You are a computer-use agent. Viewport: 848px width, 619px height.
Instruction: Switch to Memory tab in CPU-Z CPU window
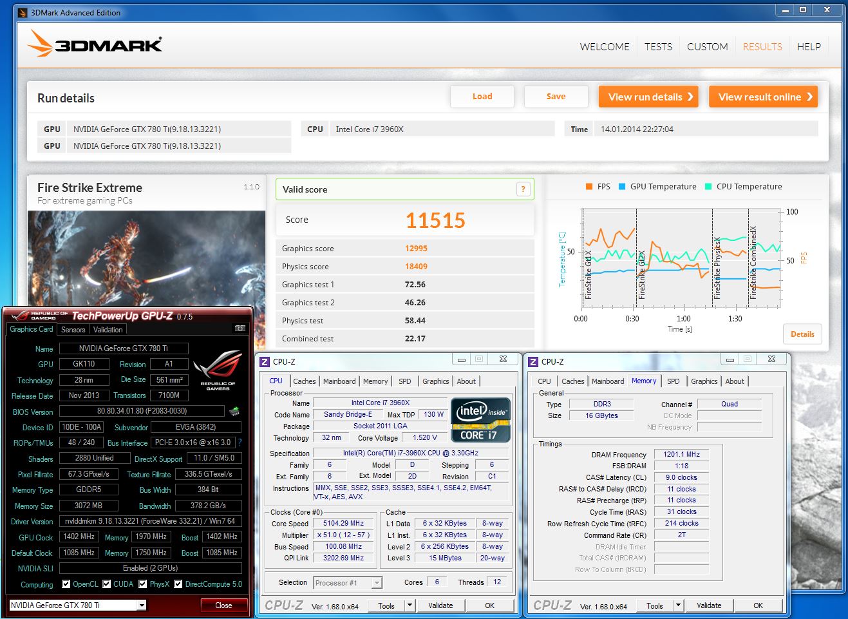[375, 381]
